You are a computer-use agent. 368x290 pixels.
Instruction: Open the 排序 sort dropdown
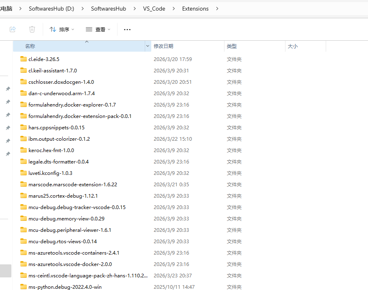click(62, 29)
